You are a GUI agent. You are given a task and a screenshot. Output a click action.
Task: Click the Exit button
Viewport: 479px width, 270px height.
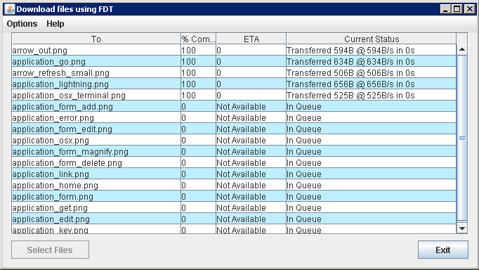pos(443,250)
